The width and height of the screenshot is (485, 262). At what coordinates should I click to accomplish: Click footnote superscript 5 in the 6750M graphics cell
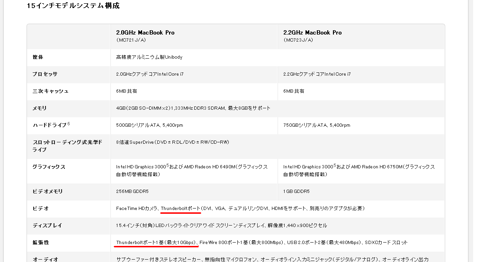pos(335,166)
